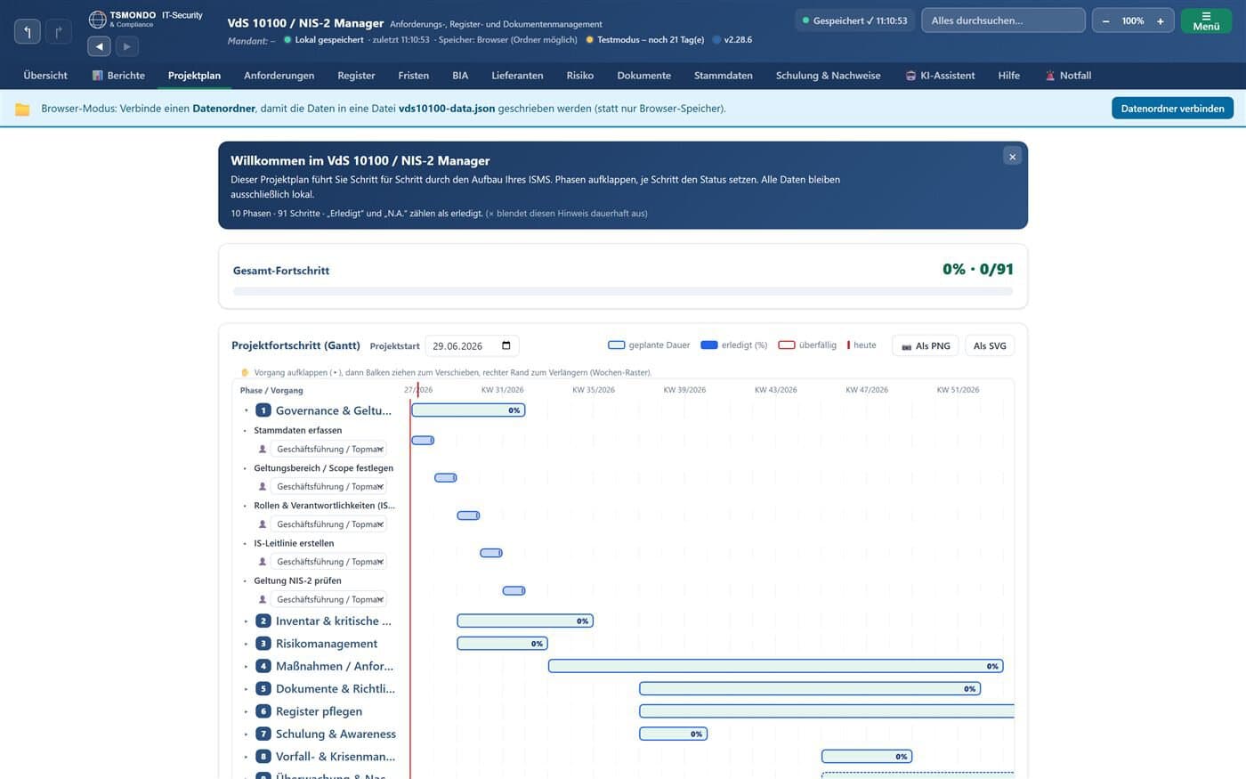Viewport: 1246px width, 779px height.
Task: Click the Schulung & Awareness Gantt bar
Action: pos(673,734)
